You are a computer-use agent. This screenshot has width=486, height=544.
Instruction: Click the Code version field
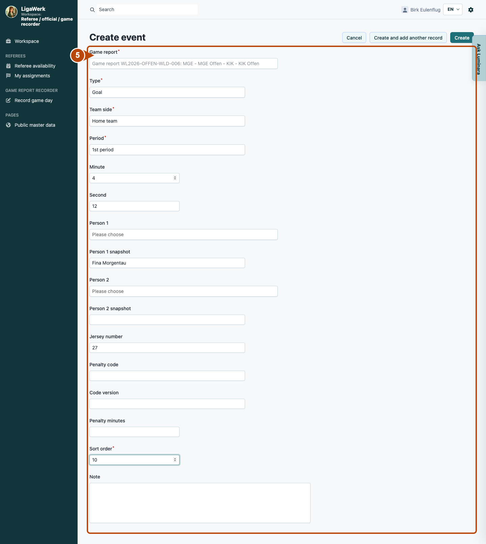167,404
